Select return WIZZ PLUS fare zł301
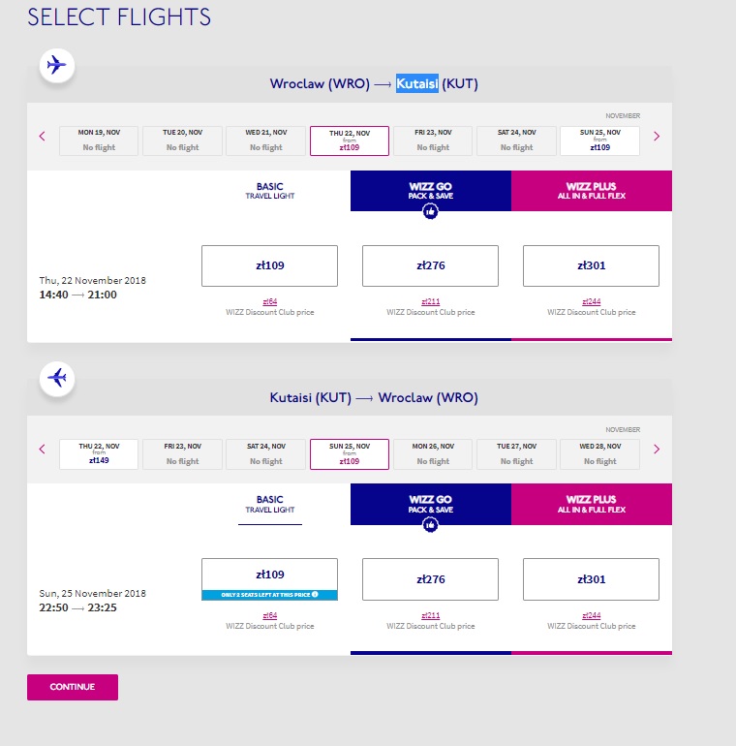 pyautogui.click(x=591, y=579)
